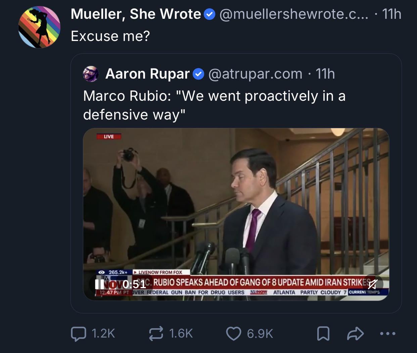This screenshot has width=417, height=353.
Task: Open Mueller, She Wrote profile avatar
Action: click(x=39, y=27)
